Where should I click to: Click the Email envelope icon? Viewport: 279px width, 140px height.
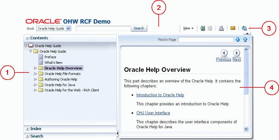click(x=233, y=28)
